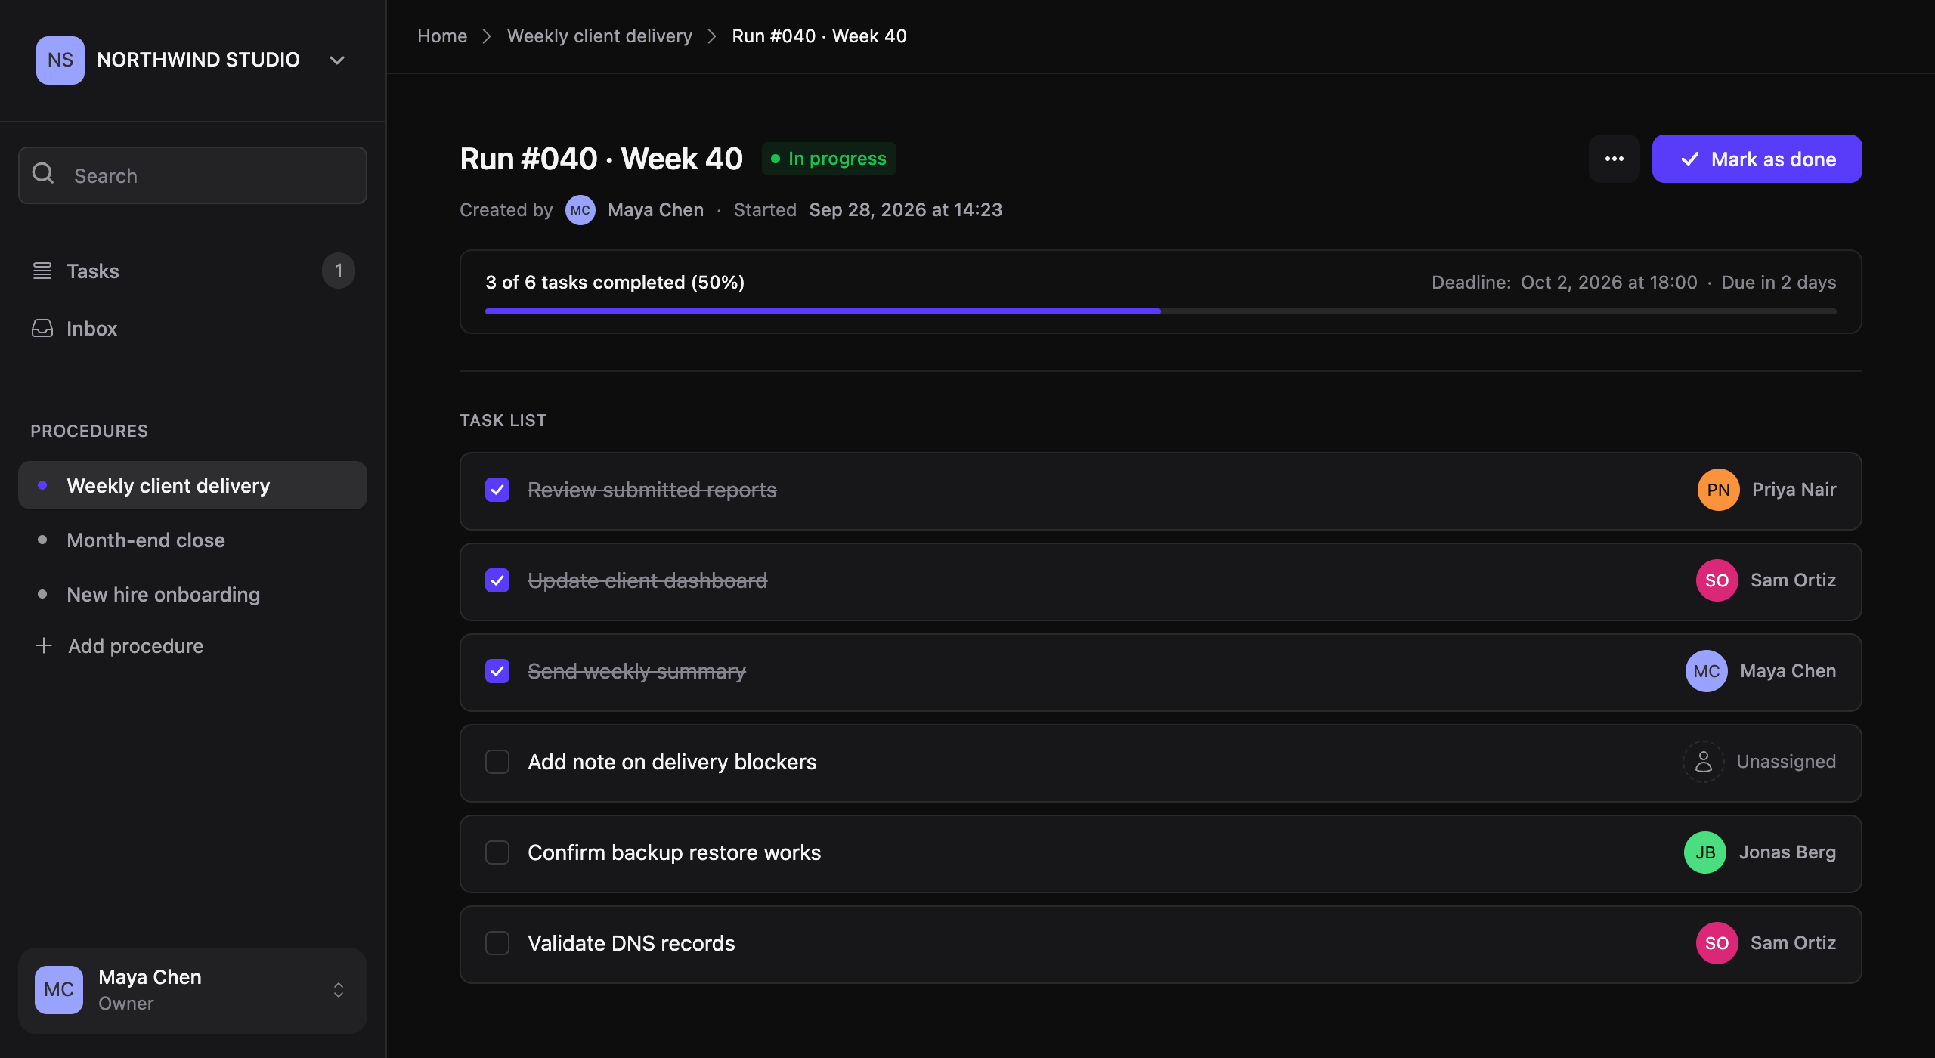Open the Inbox section
The width and height of the screenshot is (1935, 1058).
[x=193, y=328]
